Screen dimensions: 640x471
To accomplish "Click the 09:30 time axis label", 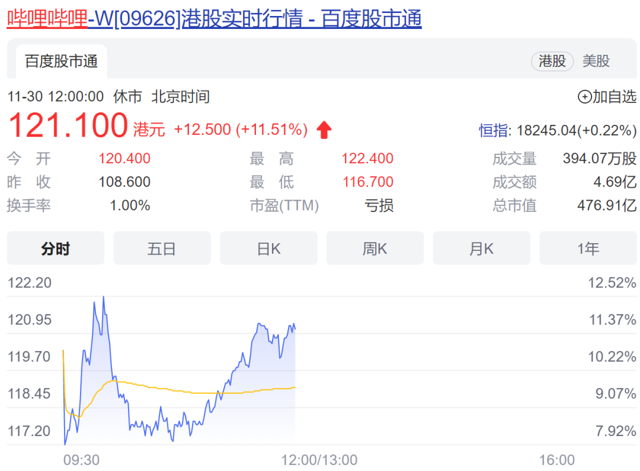I will [x=81, y=460].
